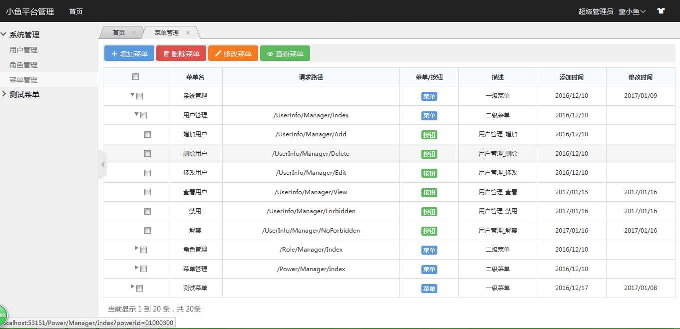This screenshot has width=680, height=329.
Task: Close the 菜单管理 tab
Action: tap(188, 32)
